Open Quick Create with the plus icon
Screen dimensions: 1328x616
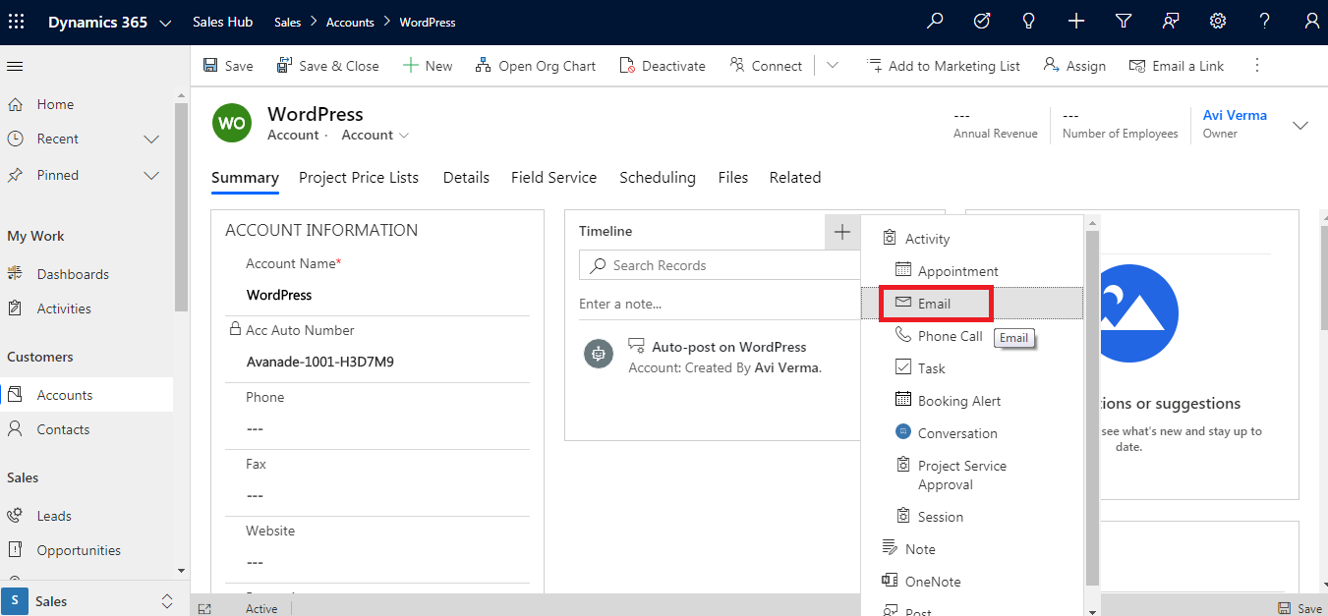click(x=1075, y=21)
